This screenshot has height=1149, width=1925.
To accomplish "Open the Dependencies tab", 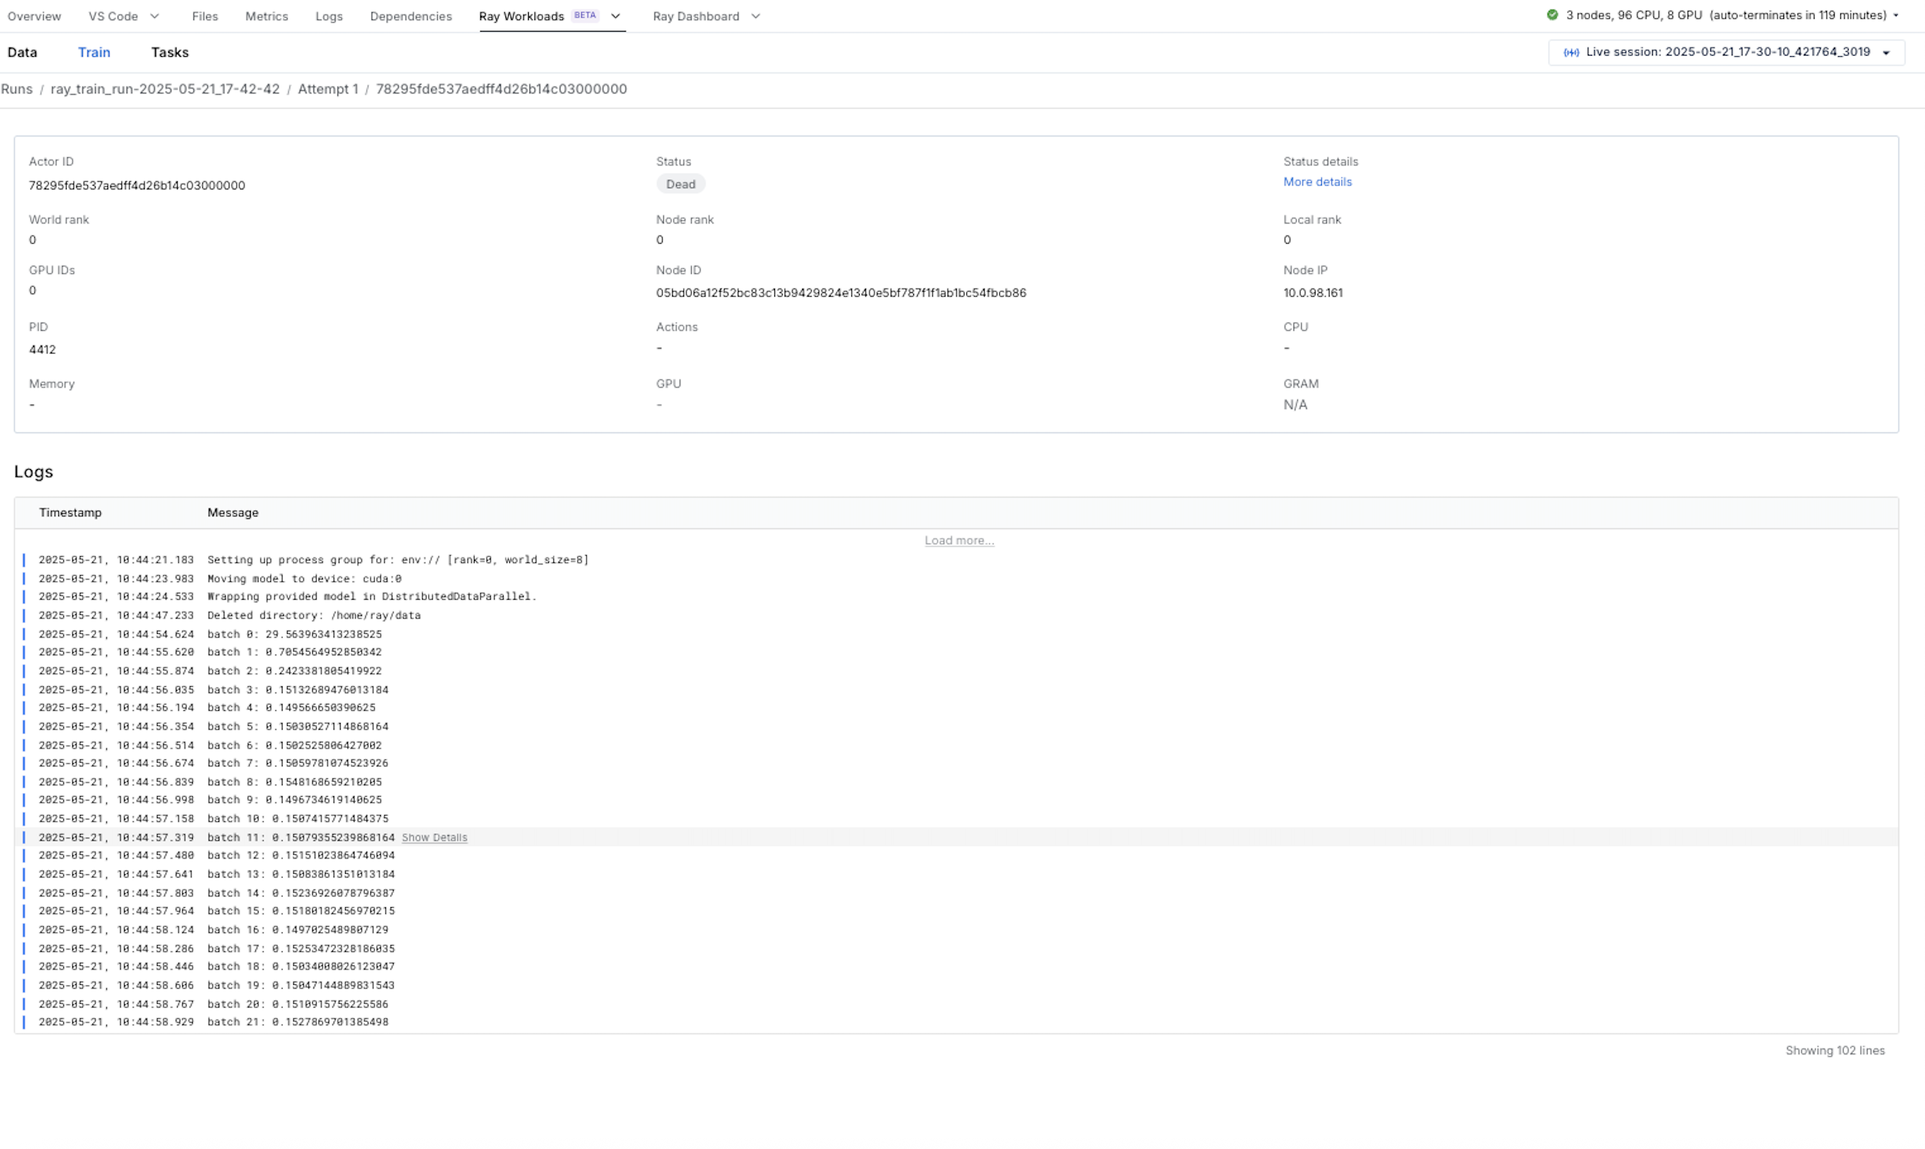I will click(411, 16).
